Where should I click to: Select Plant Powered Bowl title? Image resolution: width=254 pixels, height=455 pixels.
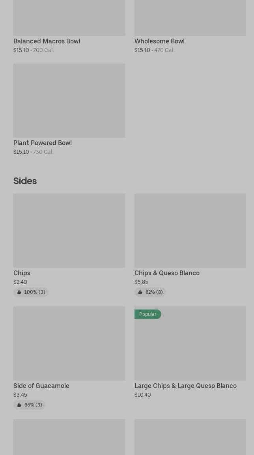pyautogui.click(x=43, y=143)
